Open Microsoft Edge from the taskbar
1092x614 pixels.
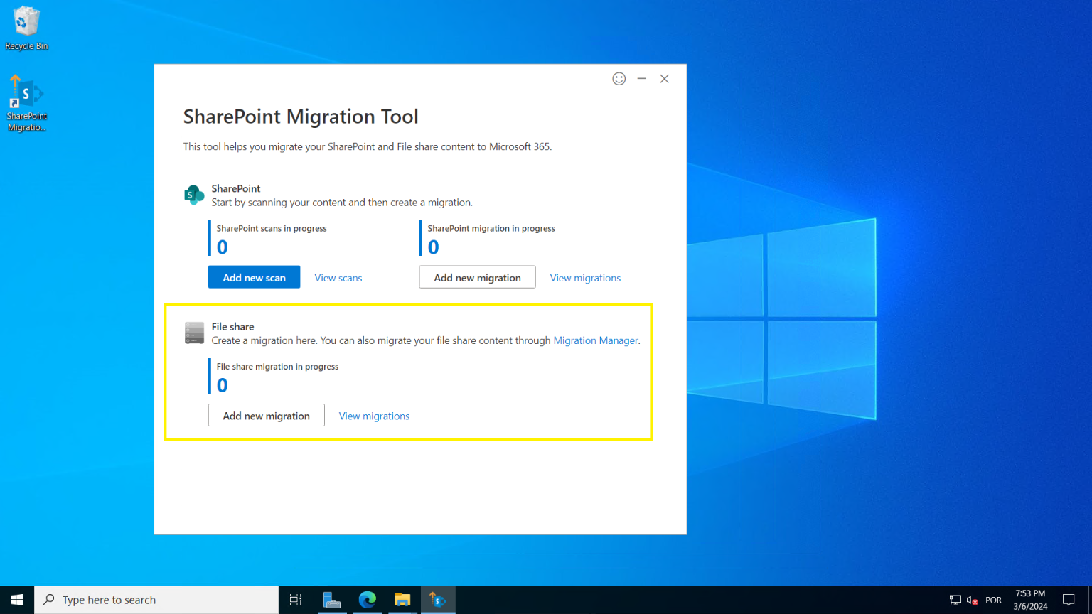pos(368,599)
